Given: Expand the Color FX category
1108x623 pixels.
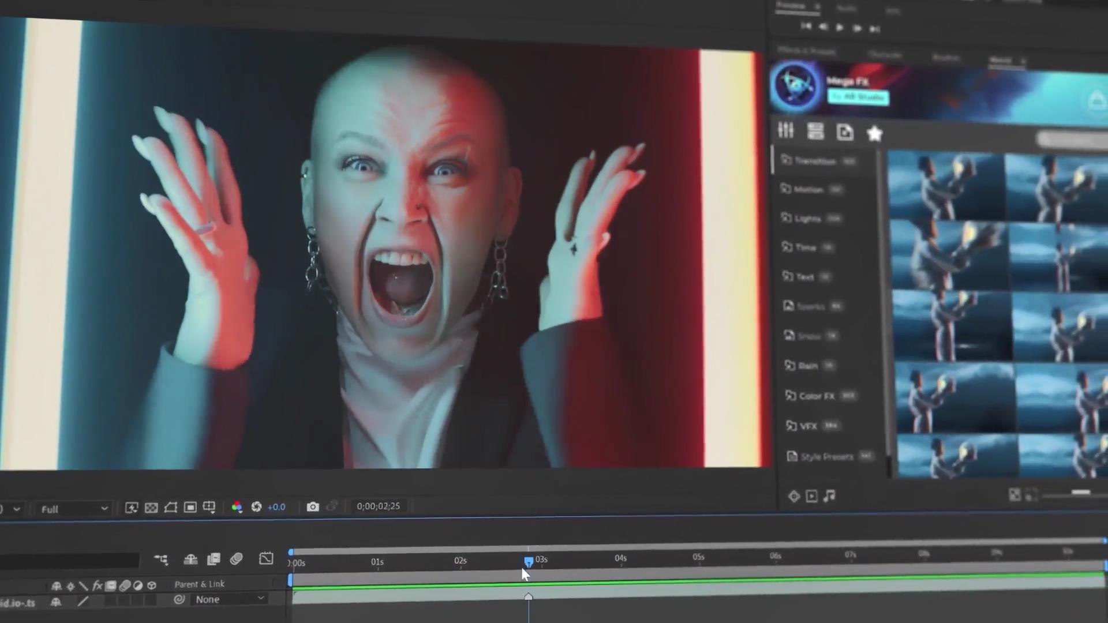Looking at the screenshot, I should (x=817, y=396).
